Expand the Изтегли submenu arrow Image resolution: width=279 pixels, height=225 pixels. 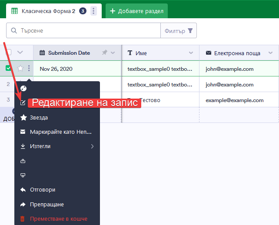(x=92, y=146)
